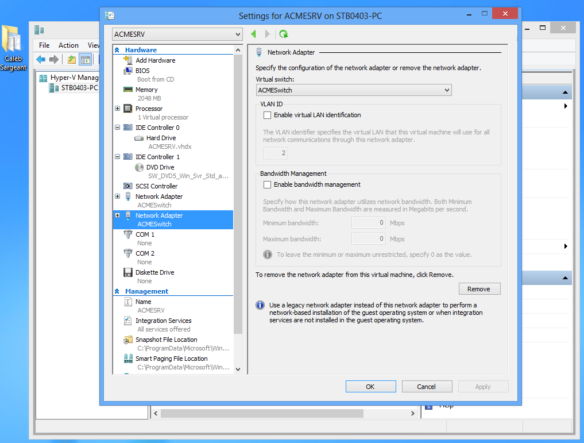Select the IDE Controller 1 icon
The height and width of the screenshot is (443, 584).
pyautogui.click(x=127, y=157)
